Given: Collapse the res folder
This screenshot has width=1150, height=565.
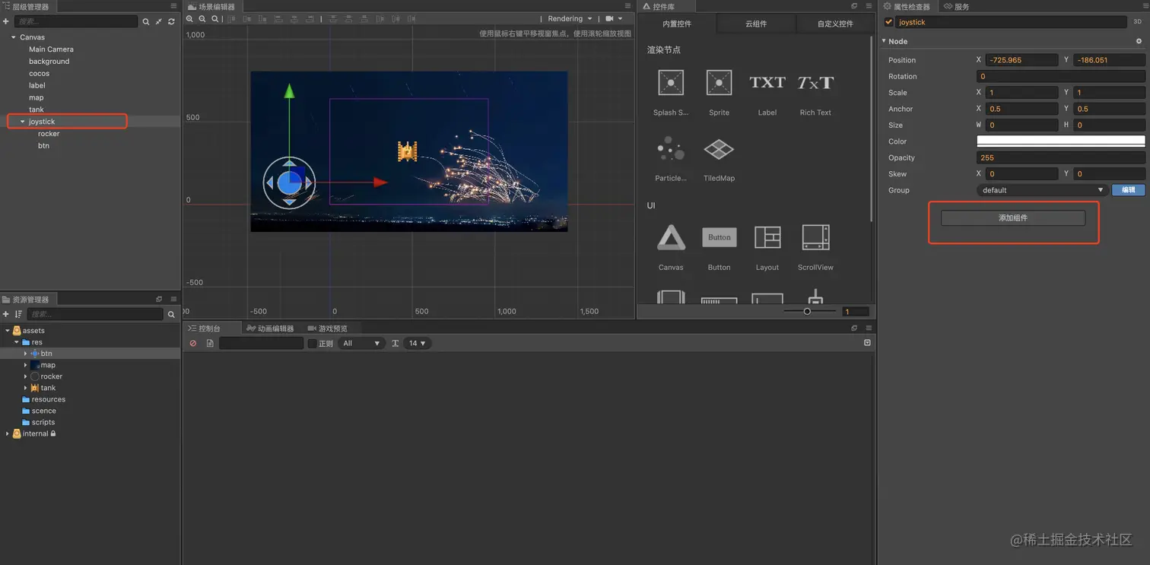Looking at the screenshot, I should pos(17,342).
